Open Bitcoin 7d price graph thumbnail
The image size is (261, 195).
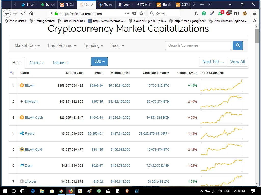point(221,86)
